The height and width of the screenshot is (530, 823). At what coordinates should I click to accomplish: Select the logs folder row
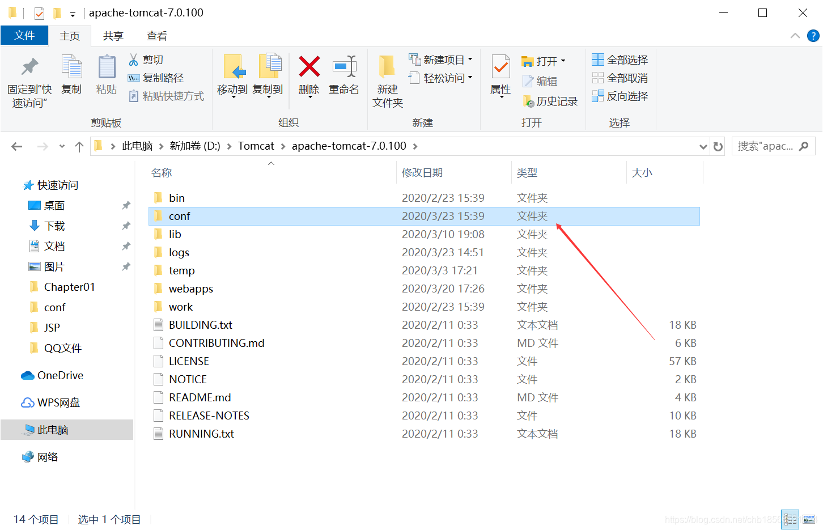(x=424, y=252)
